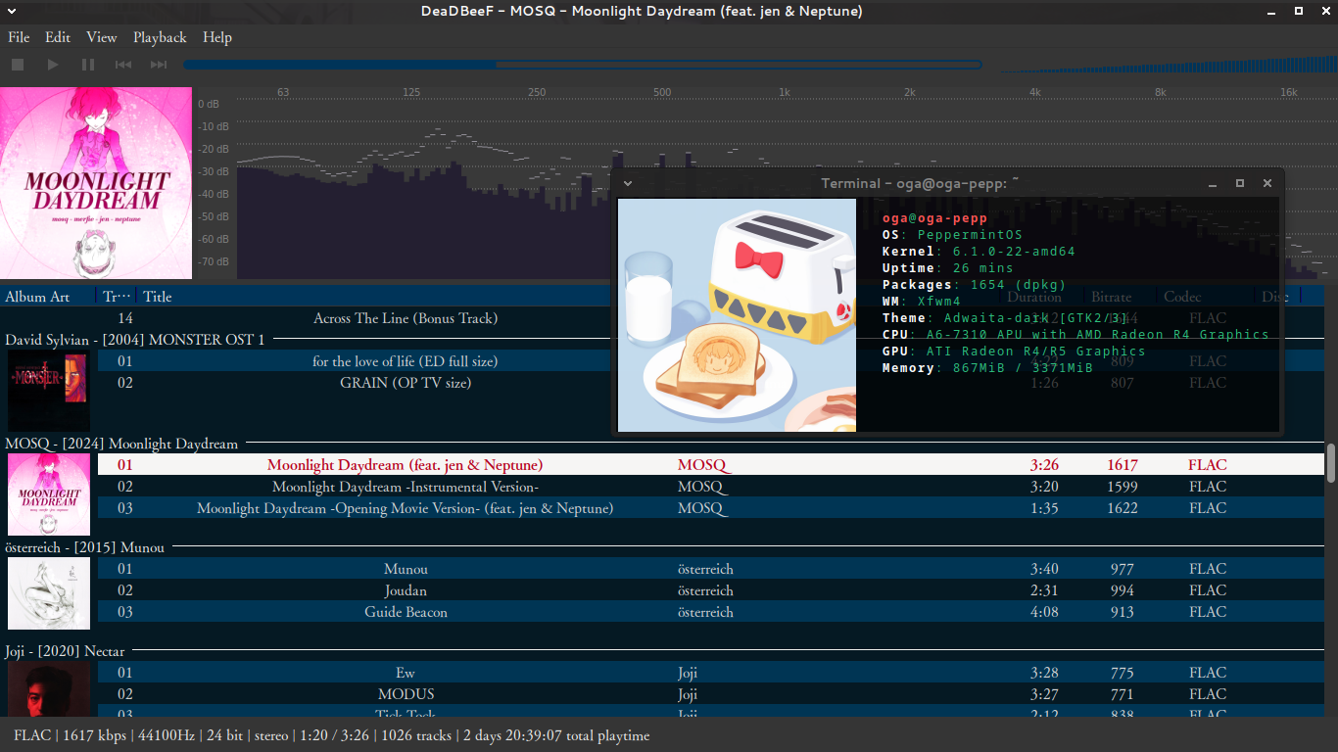Skip to the previous track
The height and width of the screenshot is (752, 1338).
(x=123, y=65)
